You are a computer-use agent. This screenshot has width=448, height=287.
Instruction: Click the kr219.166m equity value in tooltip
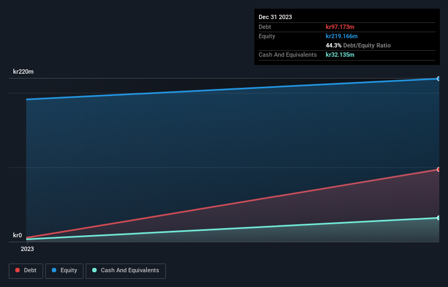(342, 36)
